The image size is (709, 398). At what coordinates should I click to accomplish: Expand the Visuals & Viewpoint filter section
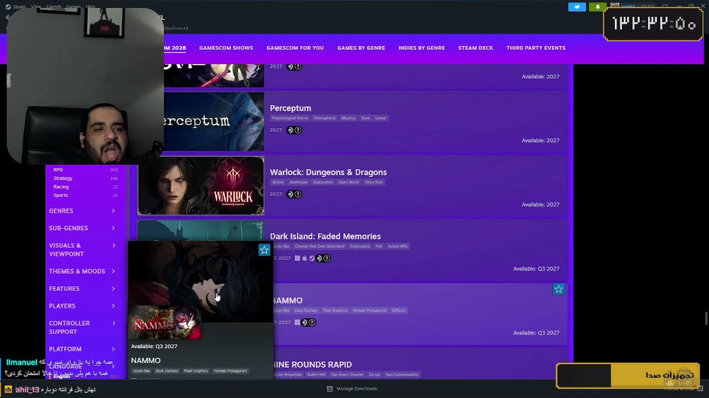pos(83,249)
